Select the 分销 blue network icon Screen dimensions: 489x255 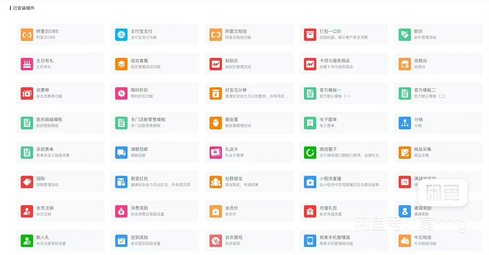[405, 123]
